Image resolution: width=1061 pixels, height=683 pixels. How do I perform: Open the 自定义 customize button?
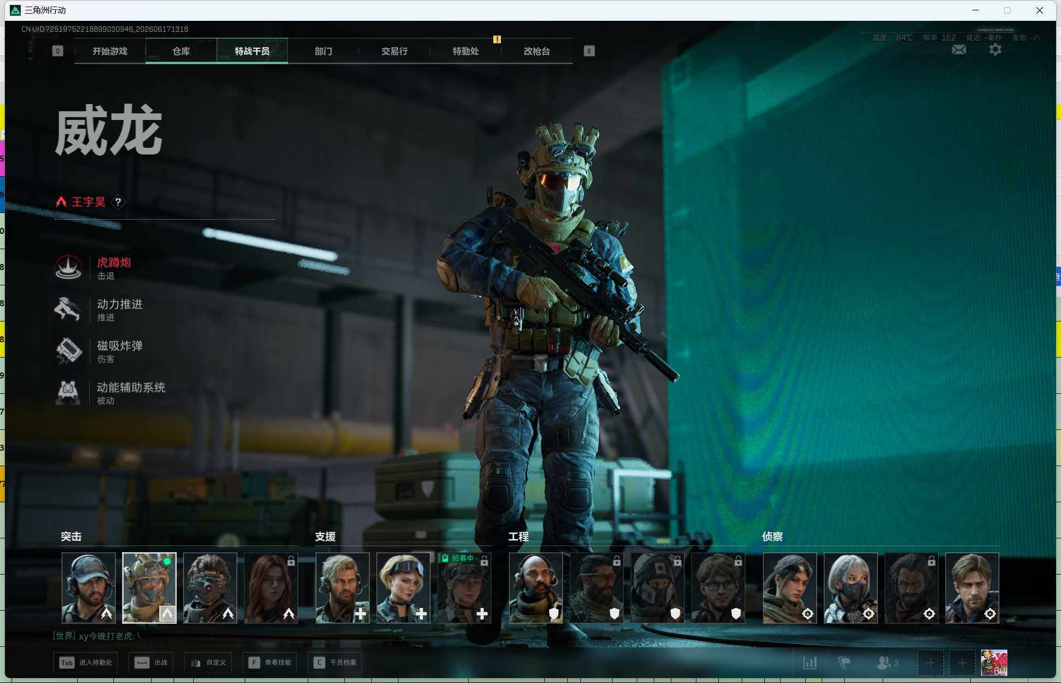[209, 663]
